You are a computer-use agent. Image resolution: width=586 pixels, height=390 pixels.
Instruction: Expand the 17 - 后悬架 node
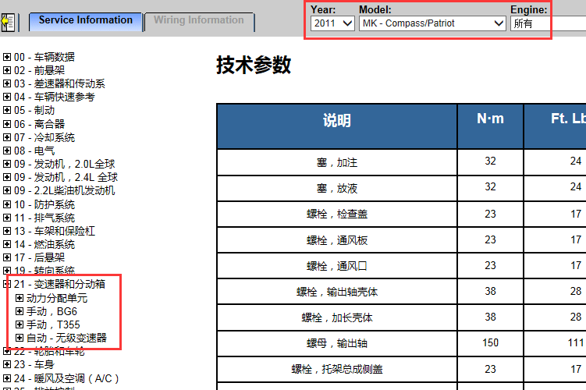pyautogui.click(x=7, y=257)
